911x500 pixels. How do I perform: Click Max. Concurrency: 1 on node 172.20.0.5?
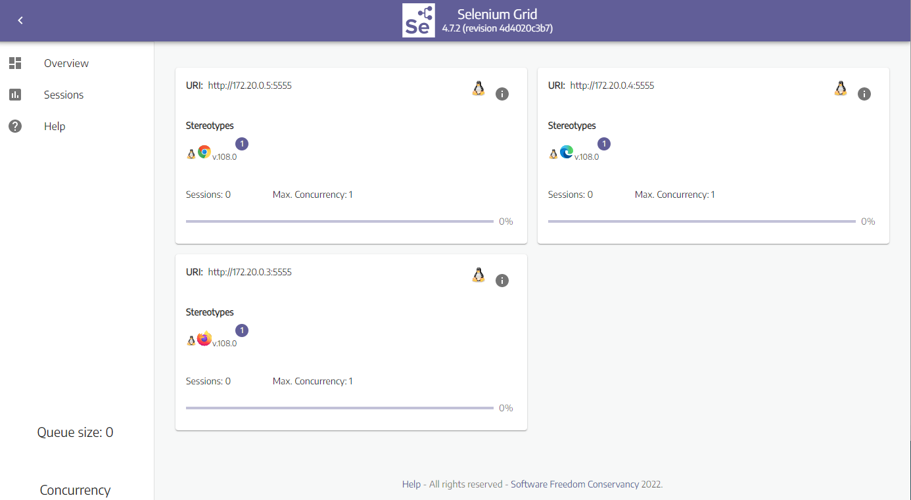(313, 194)
